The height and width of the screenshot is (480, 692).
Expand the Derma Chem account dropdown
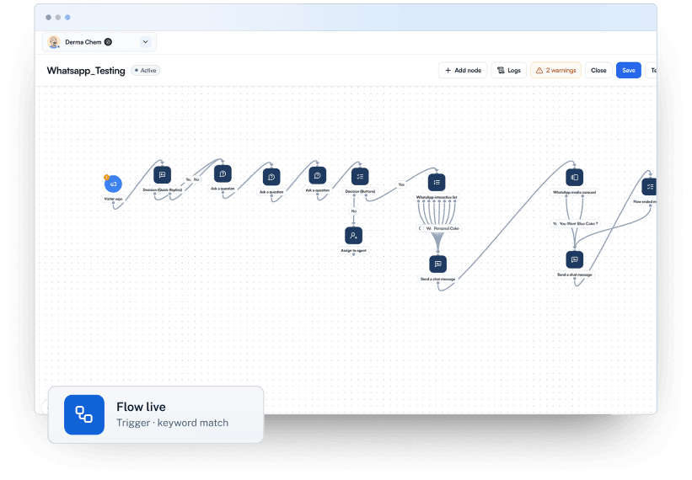coord(145,42)
